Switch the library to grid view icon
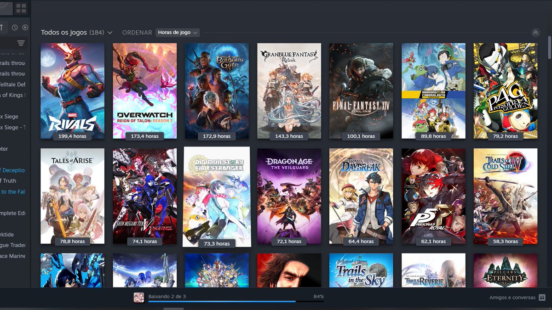552x310 pixels. click(x=21, y=8)
